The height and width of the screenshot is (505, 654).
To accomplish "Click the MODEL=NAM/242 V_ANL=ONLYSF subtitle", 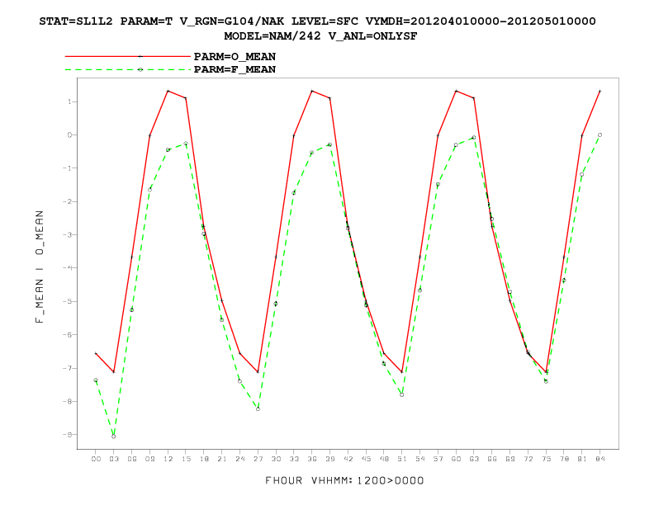I will [320, 36].
